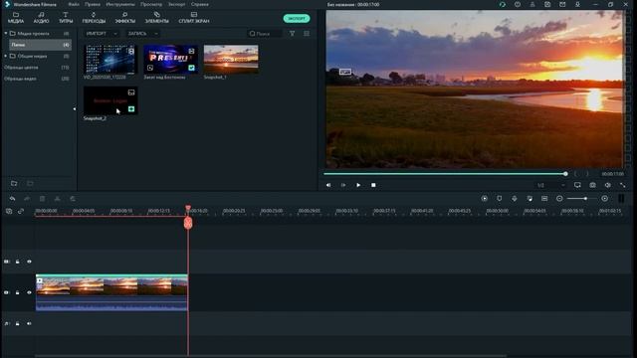Click the preview progress slider handle
Image resolution: width=637 pixels, height=358 pixels.
pyautogui.click(x=565, y=174)
